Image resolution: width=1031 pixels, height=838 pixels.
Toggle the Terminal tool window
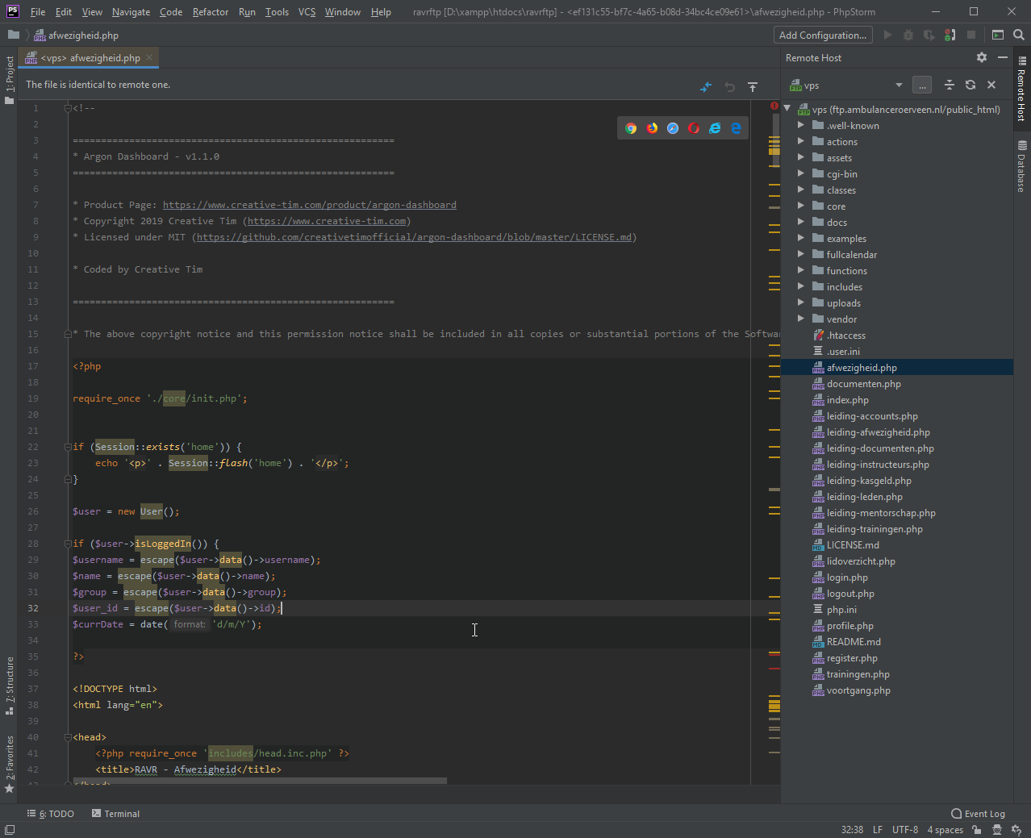pyautogui.click(x=115, y=814)
